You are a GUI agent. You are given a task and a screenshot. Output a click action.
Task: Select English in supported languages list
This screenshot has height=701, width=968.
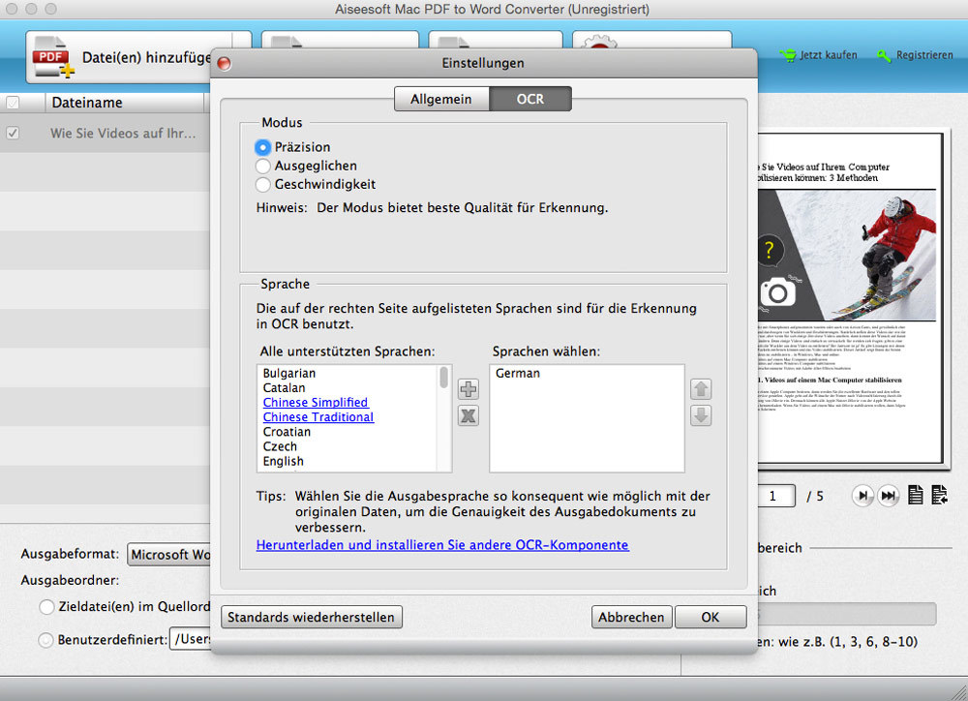click(284, 462)
